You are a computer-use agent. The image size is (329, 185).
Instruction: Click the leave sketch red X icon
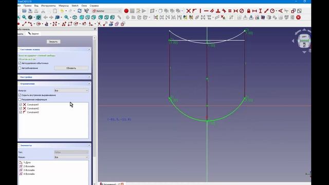[x=298, y=17]
